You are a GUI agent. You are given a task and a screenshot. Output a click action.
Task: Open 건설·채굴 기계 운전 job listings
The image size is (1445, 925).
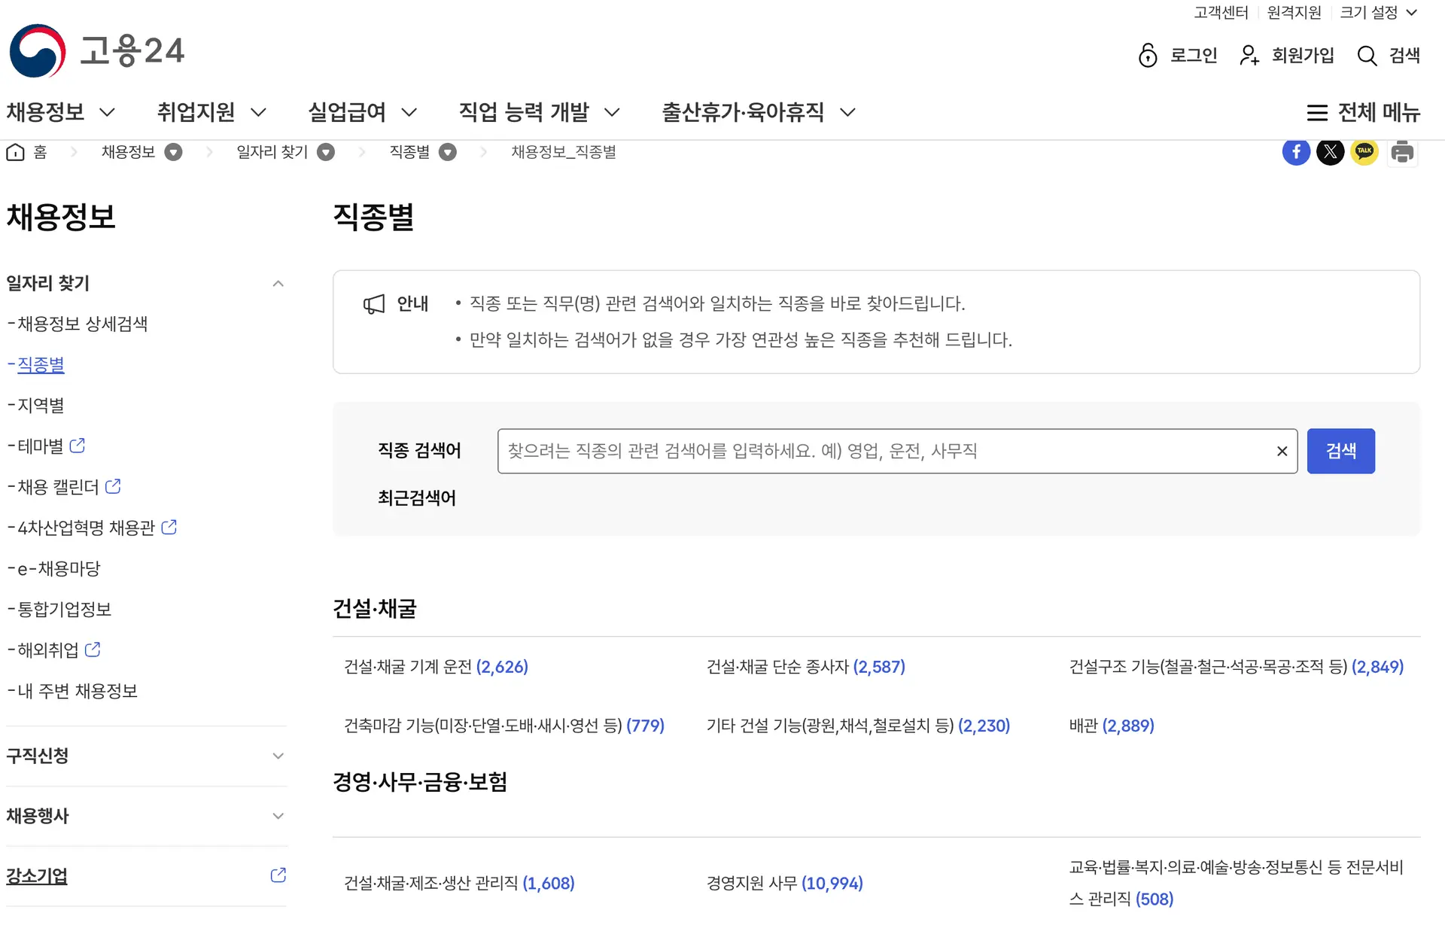pyautogui.click(x=437, y=666)
